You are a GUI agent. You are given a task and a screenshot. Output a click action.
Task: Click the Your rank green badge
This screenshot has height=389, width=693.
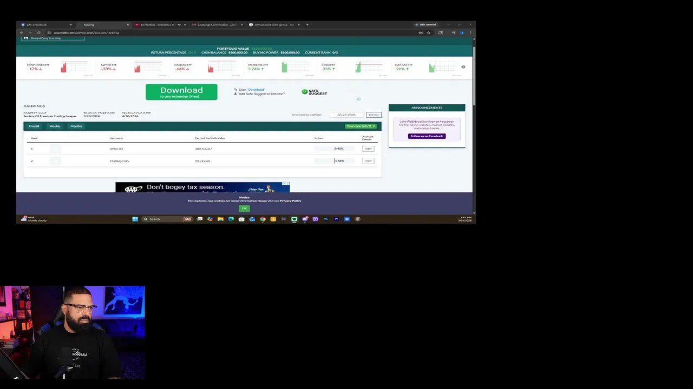[x=361, y=126]
